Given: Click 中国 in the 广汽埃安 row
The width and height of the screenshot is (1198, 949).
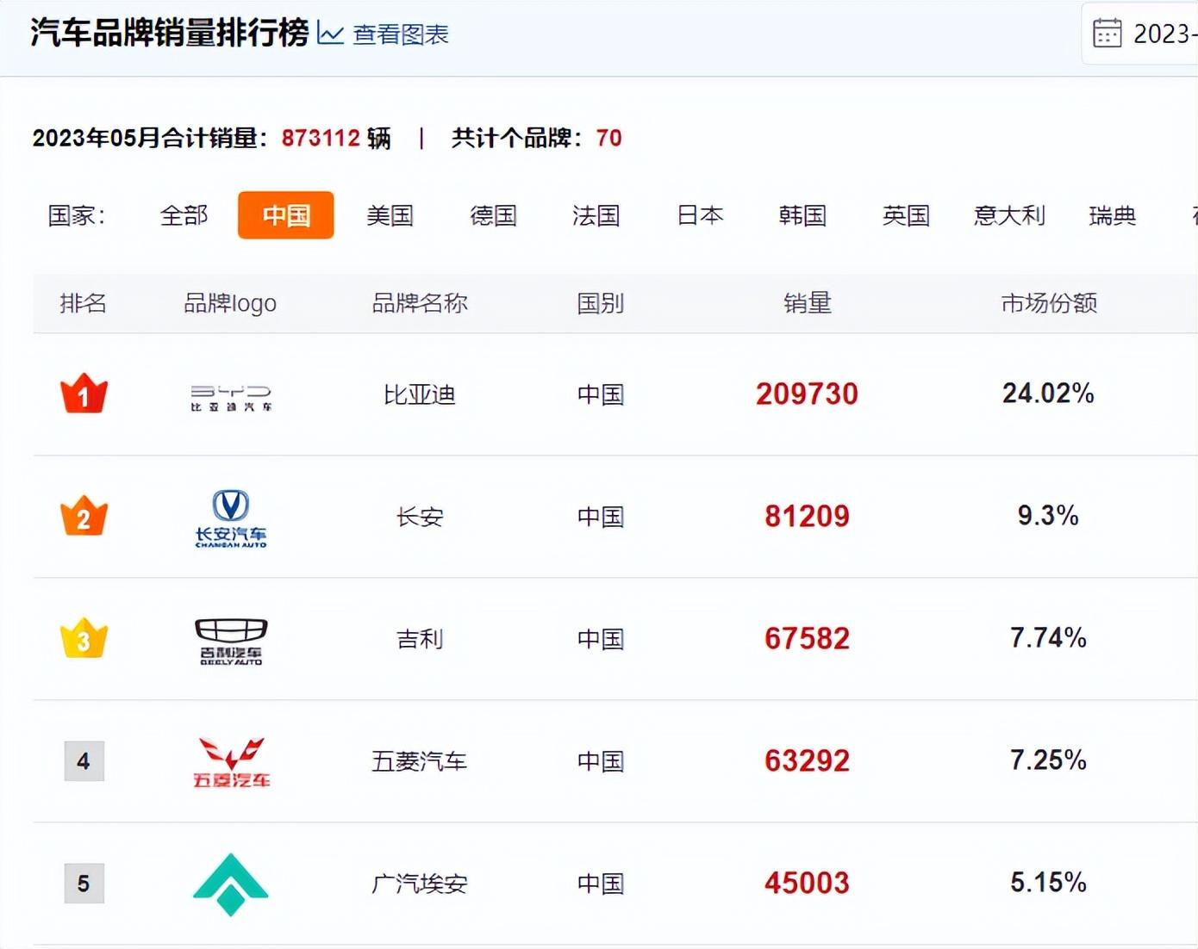Looking at the screenshot, I should [601, 884].
